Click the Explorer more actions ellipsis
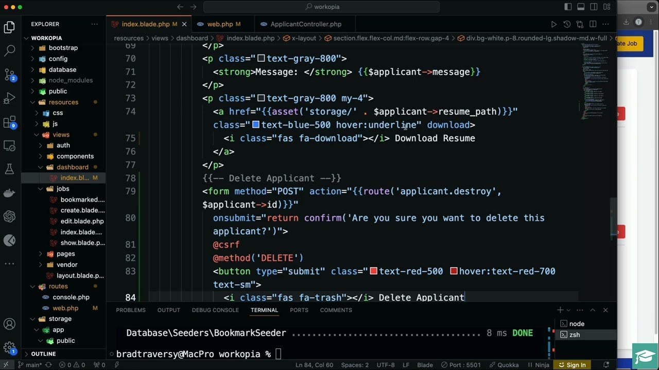 point(95,24)
